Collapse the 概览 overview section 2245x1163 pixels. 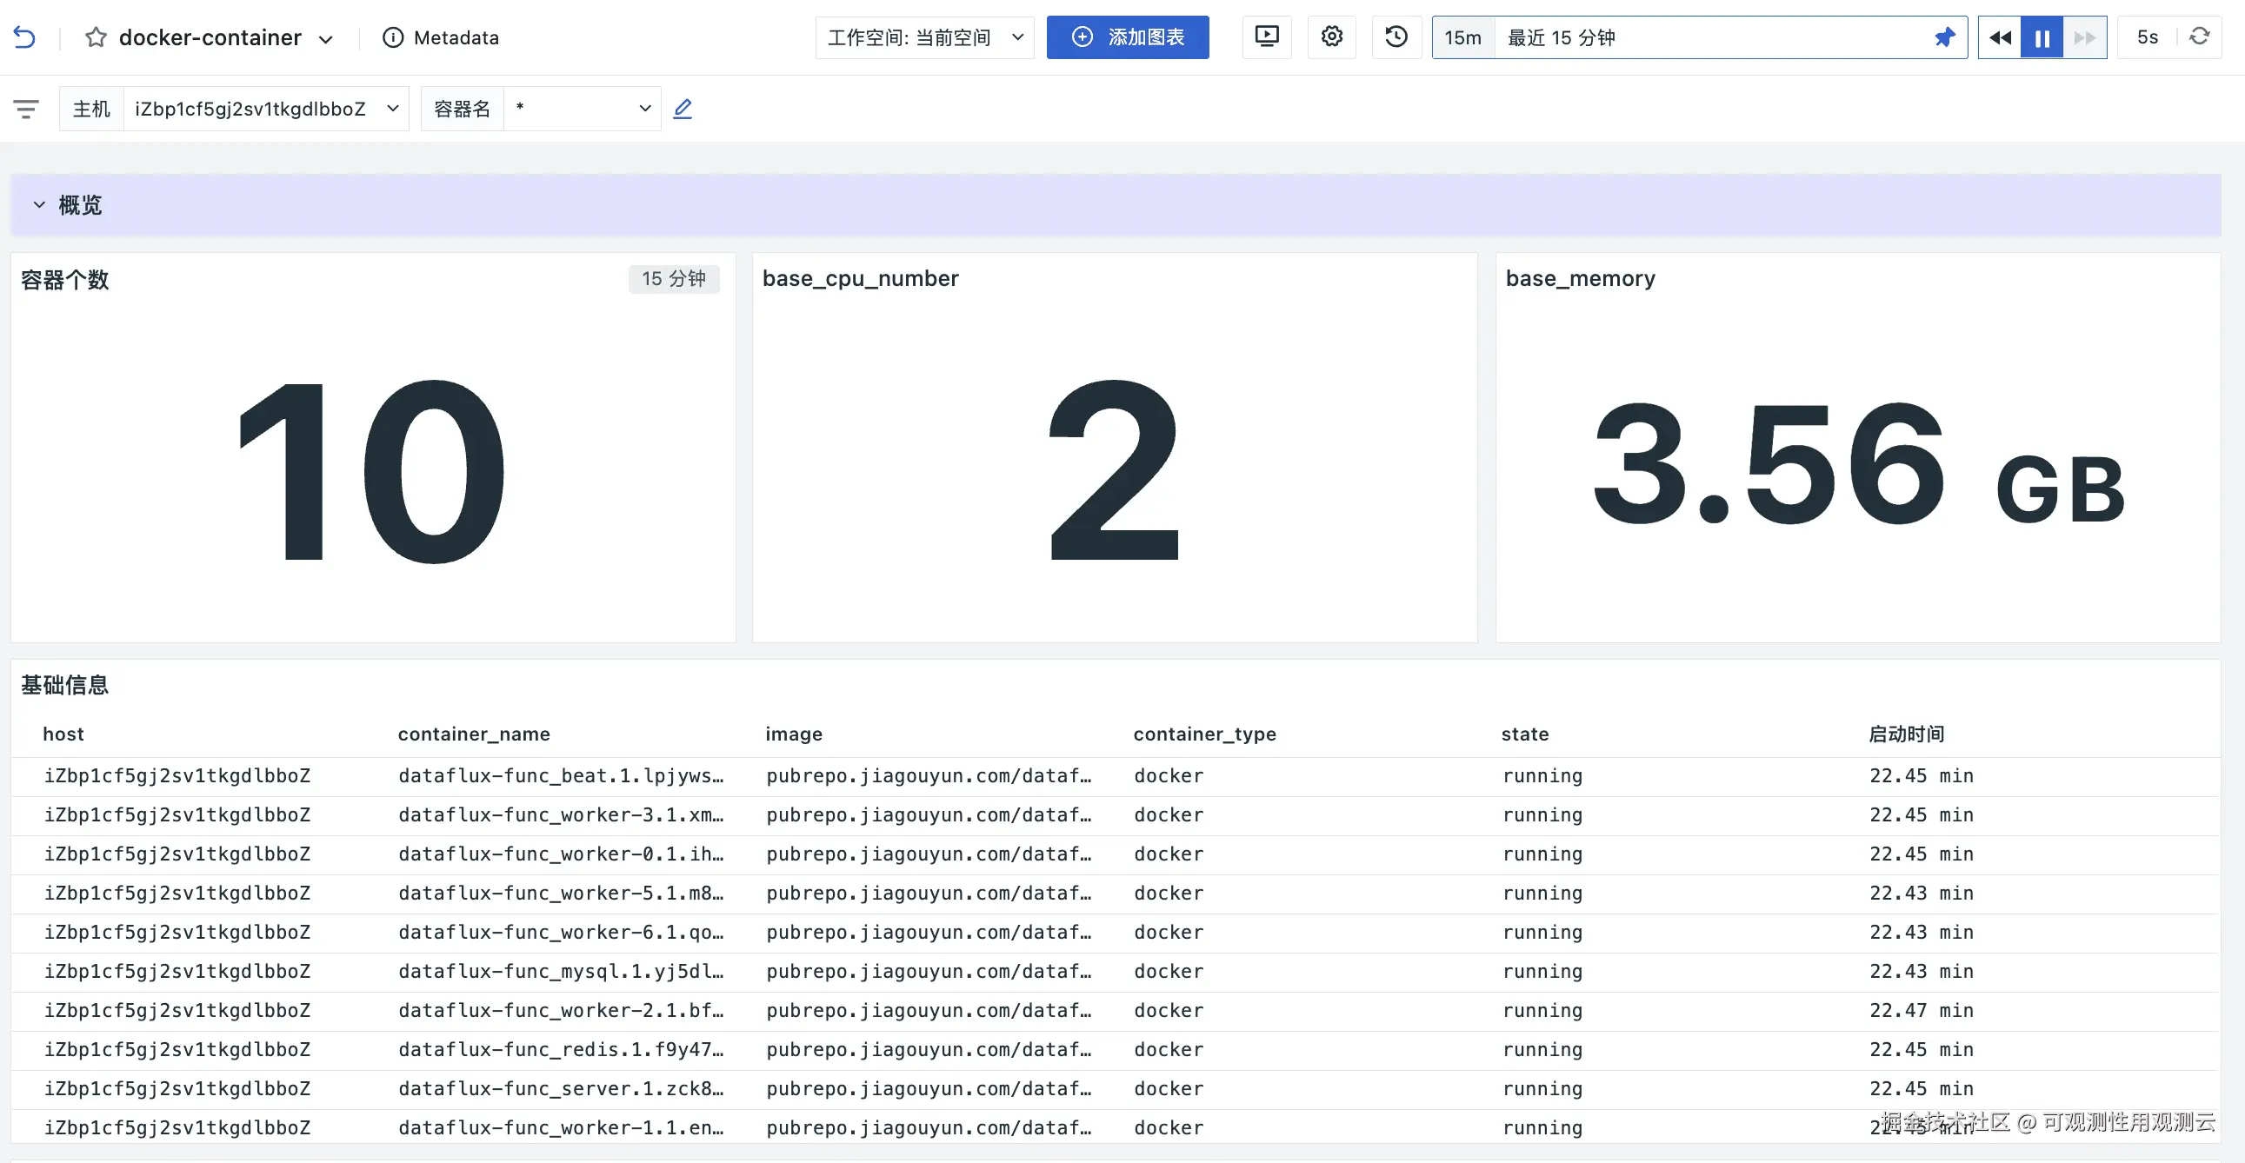tap(39, 205)
